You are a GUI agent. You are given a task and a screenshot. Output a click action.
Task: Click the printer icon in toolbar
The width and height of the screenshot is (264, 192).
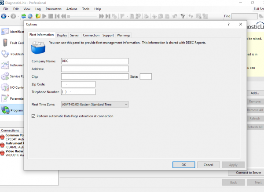[x=146, y=16]
